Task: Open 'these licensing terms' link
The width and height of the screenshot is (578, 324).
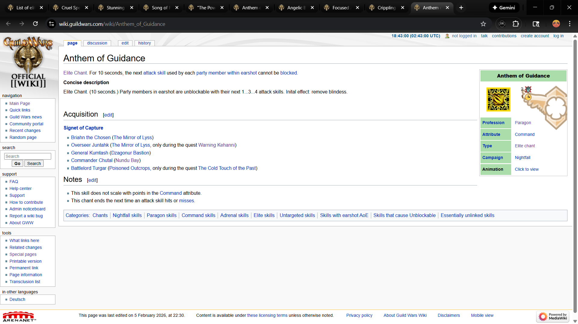Action: pyautogui.click(x=267, y=315)
